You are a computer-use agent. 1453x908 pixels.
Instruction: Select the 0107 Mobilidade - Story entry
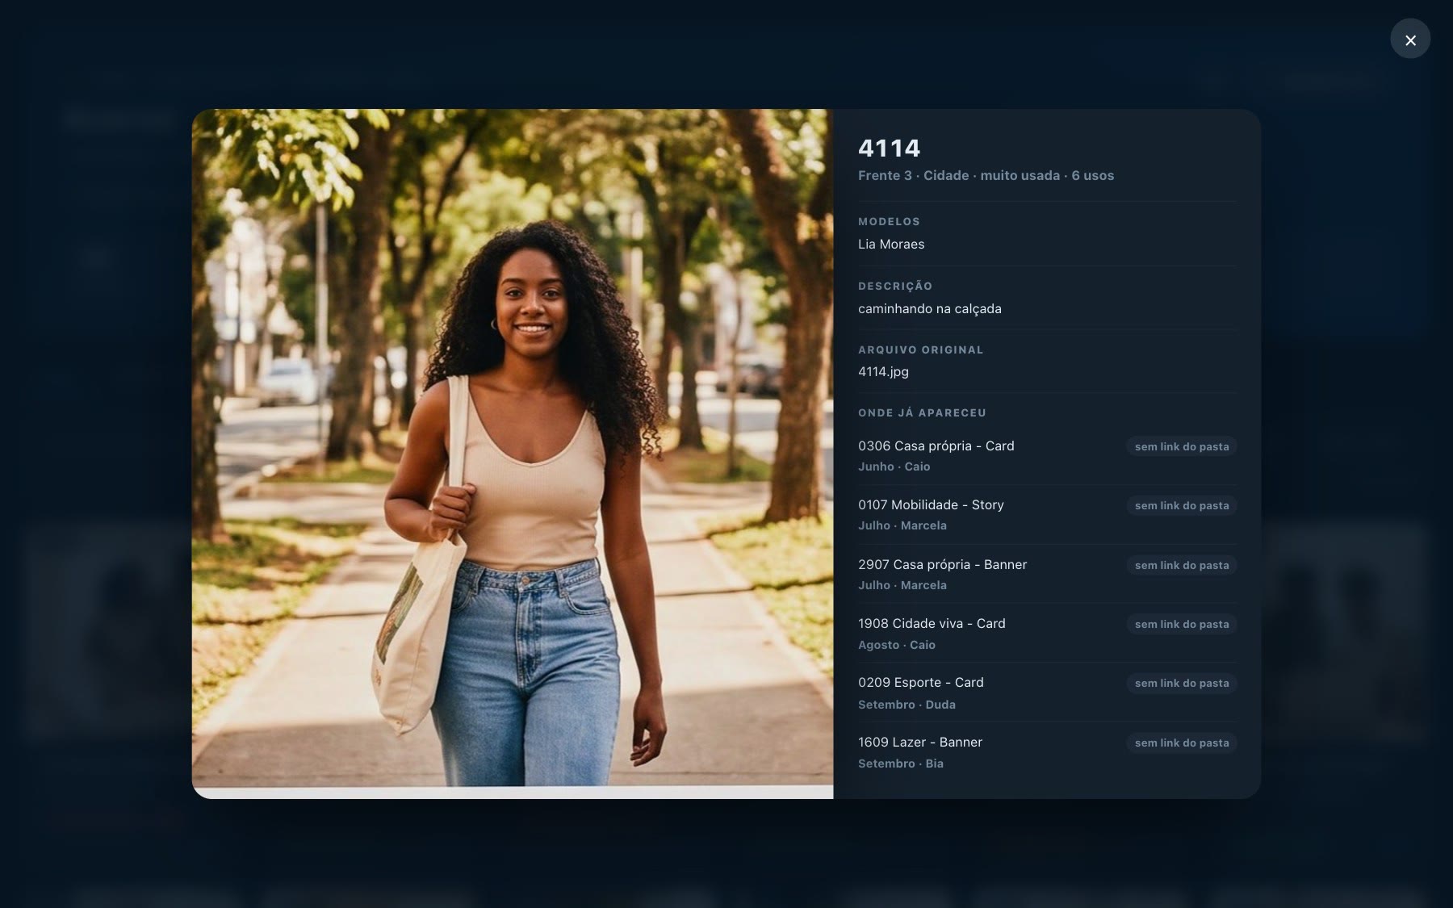click(1047, 515)
